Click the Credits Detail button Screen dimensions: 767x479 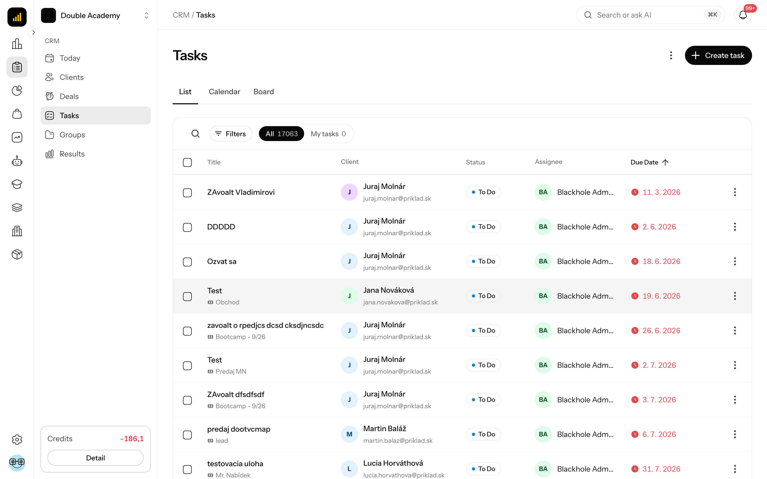pyautogui.click(x=95, y=458)
